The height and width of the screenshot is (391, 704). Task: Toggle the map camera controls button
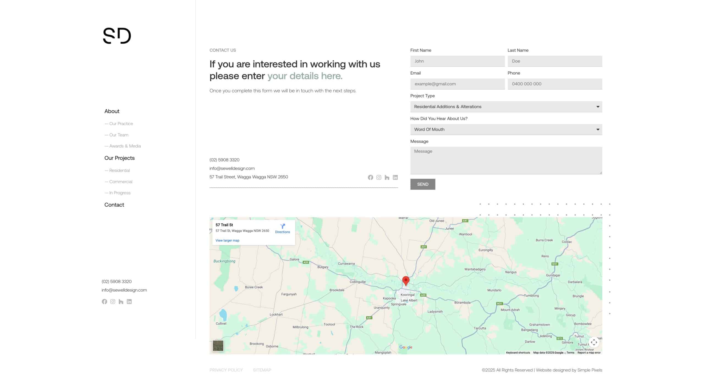tap(594, 342)
